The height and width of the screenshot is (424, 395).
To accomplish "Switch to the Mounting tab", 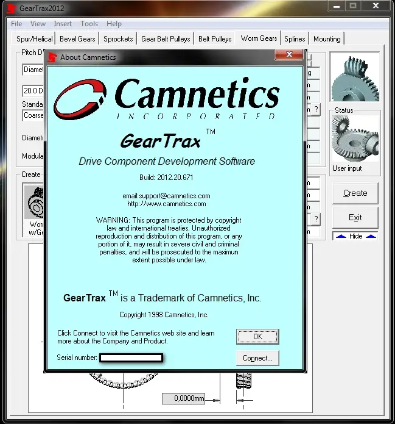I will 327,39.
